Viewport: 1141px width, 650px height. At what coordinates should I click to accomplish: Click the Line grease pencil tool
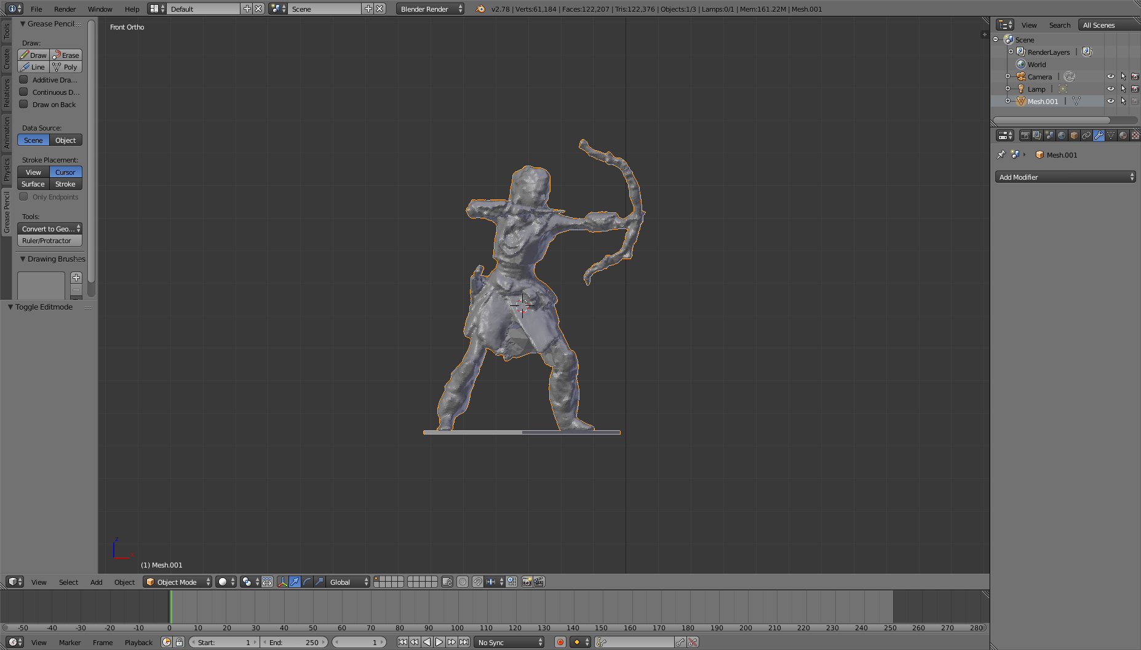[34, 67]
